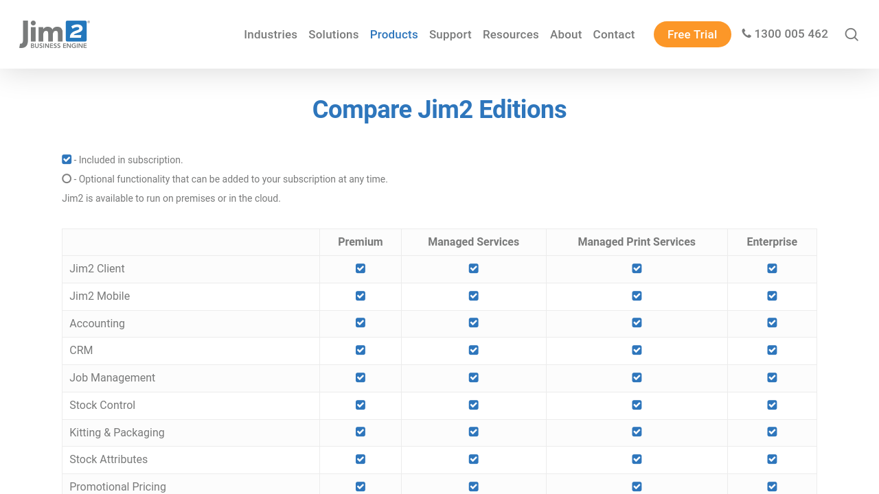Open the Products menu
The height and width of the screenshot is (494, 879).
click(394, 34)
